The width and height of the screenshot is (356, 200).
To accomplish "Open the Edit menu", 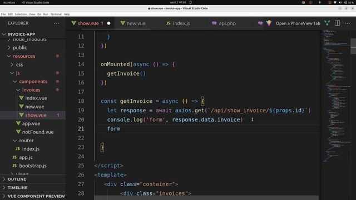I will click(10, 14).
